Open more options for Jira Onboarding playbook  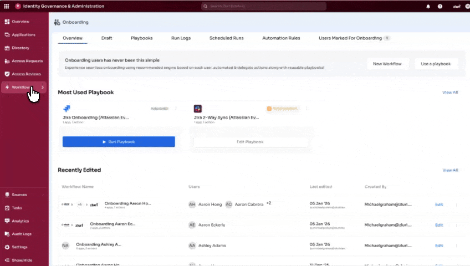coord(176,109)
